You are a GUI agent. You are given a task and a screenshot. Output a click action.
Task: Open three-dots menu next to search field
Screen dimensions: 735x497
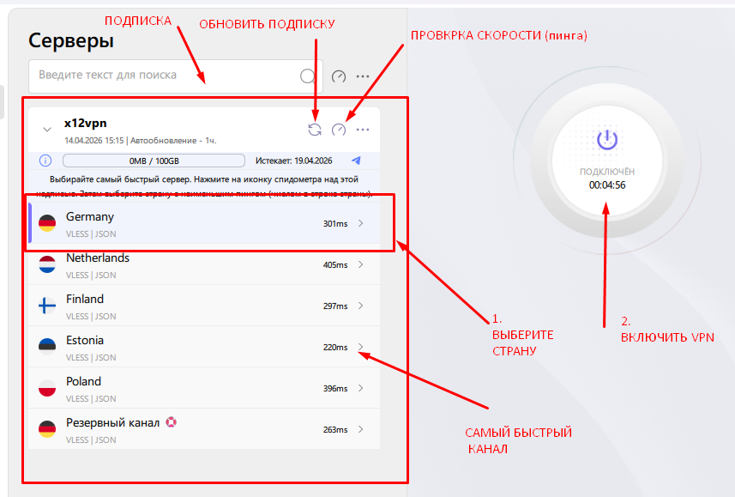coord(363,76)
